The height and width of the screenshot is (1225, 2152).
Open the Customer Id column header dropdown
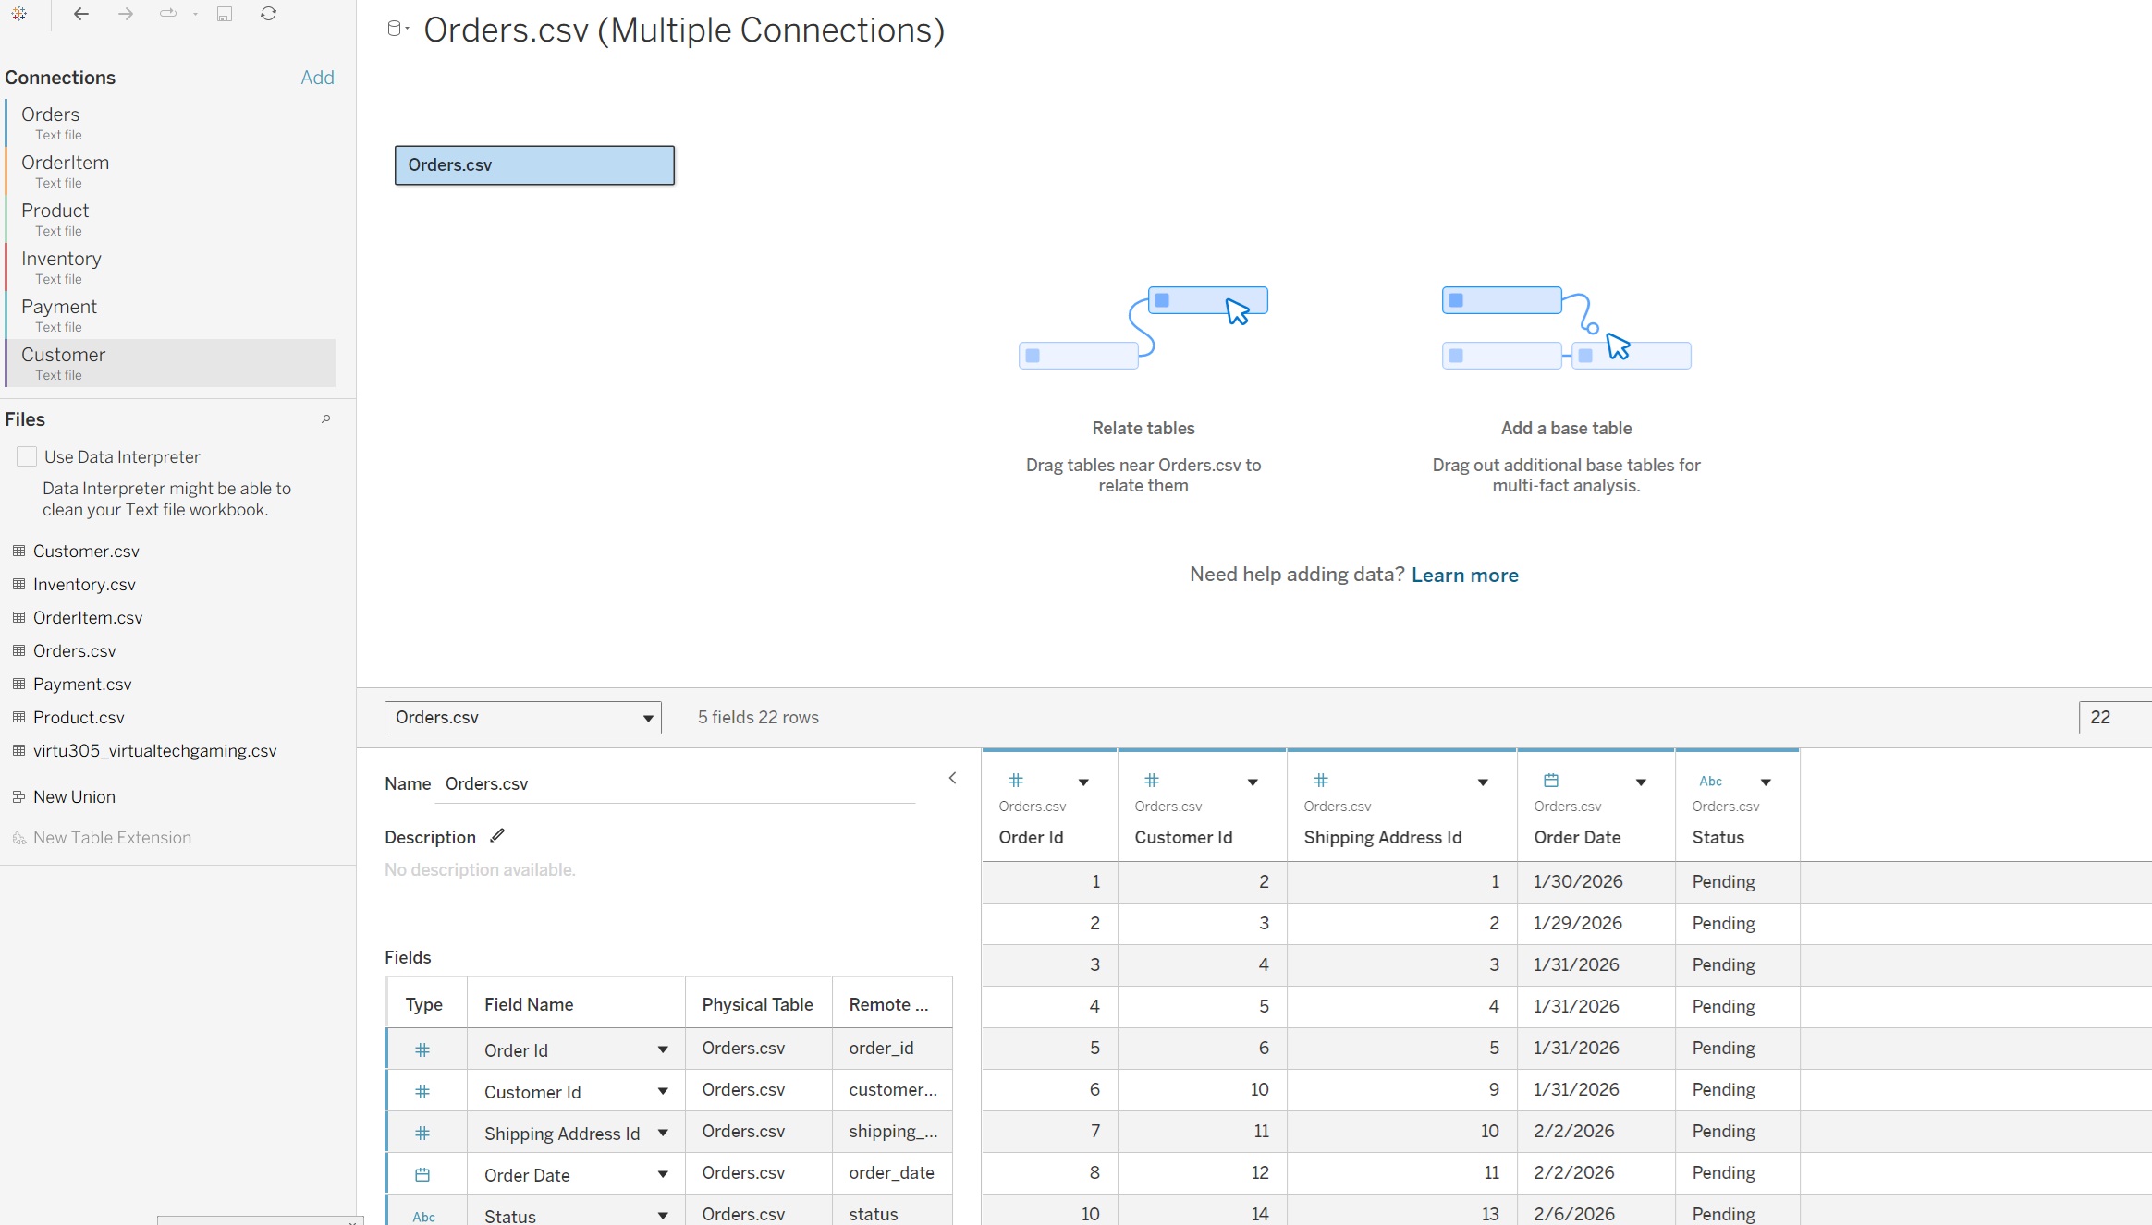1253,782
